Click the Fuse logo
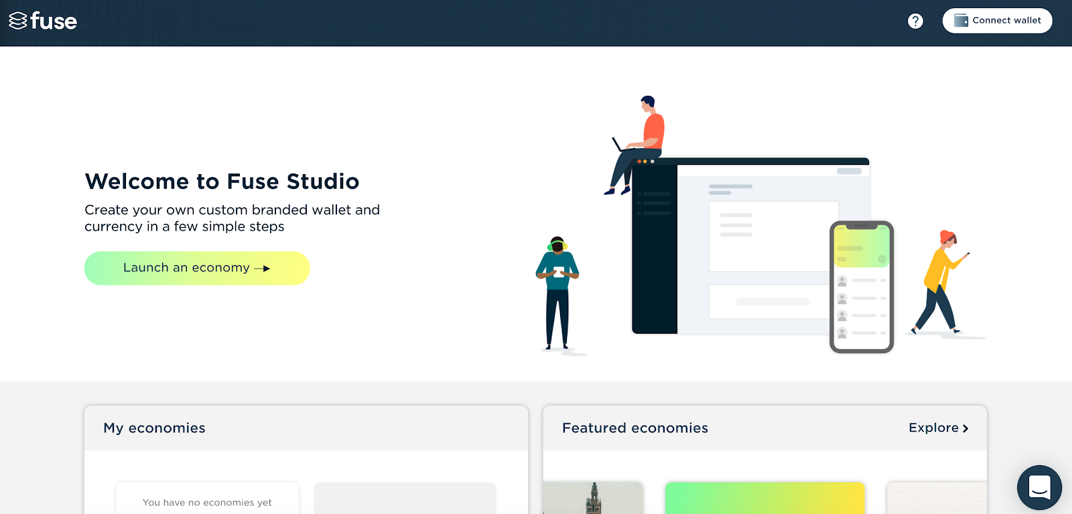1072x514 pixels. (43, 21)
